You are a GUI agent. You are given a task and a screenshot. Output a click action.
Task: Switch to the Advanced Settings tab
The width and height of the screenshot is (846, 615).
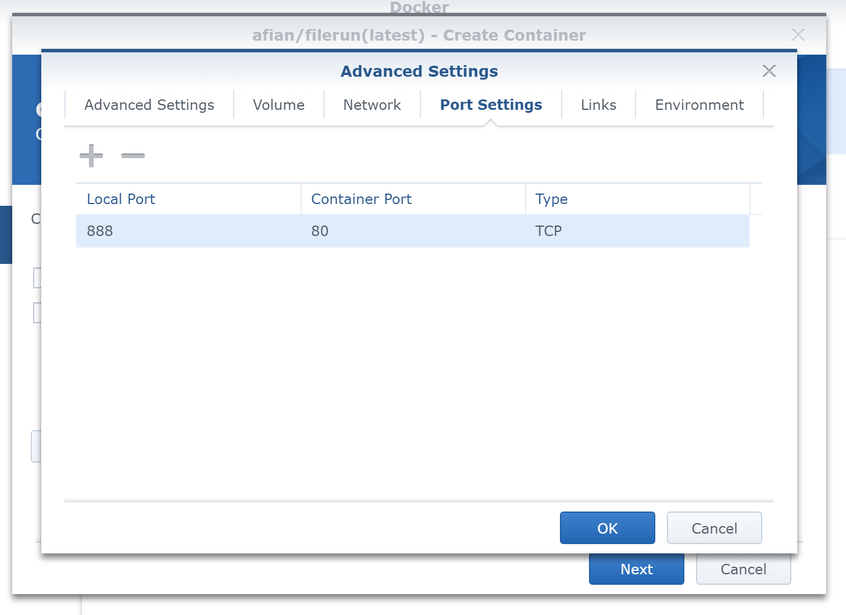pos(149,105)
